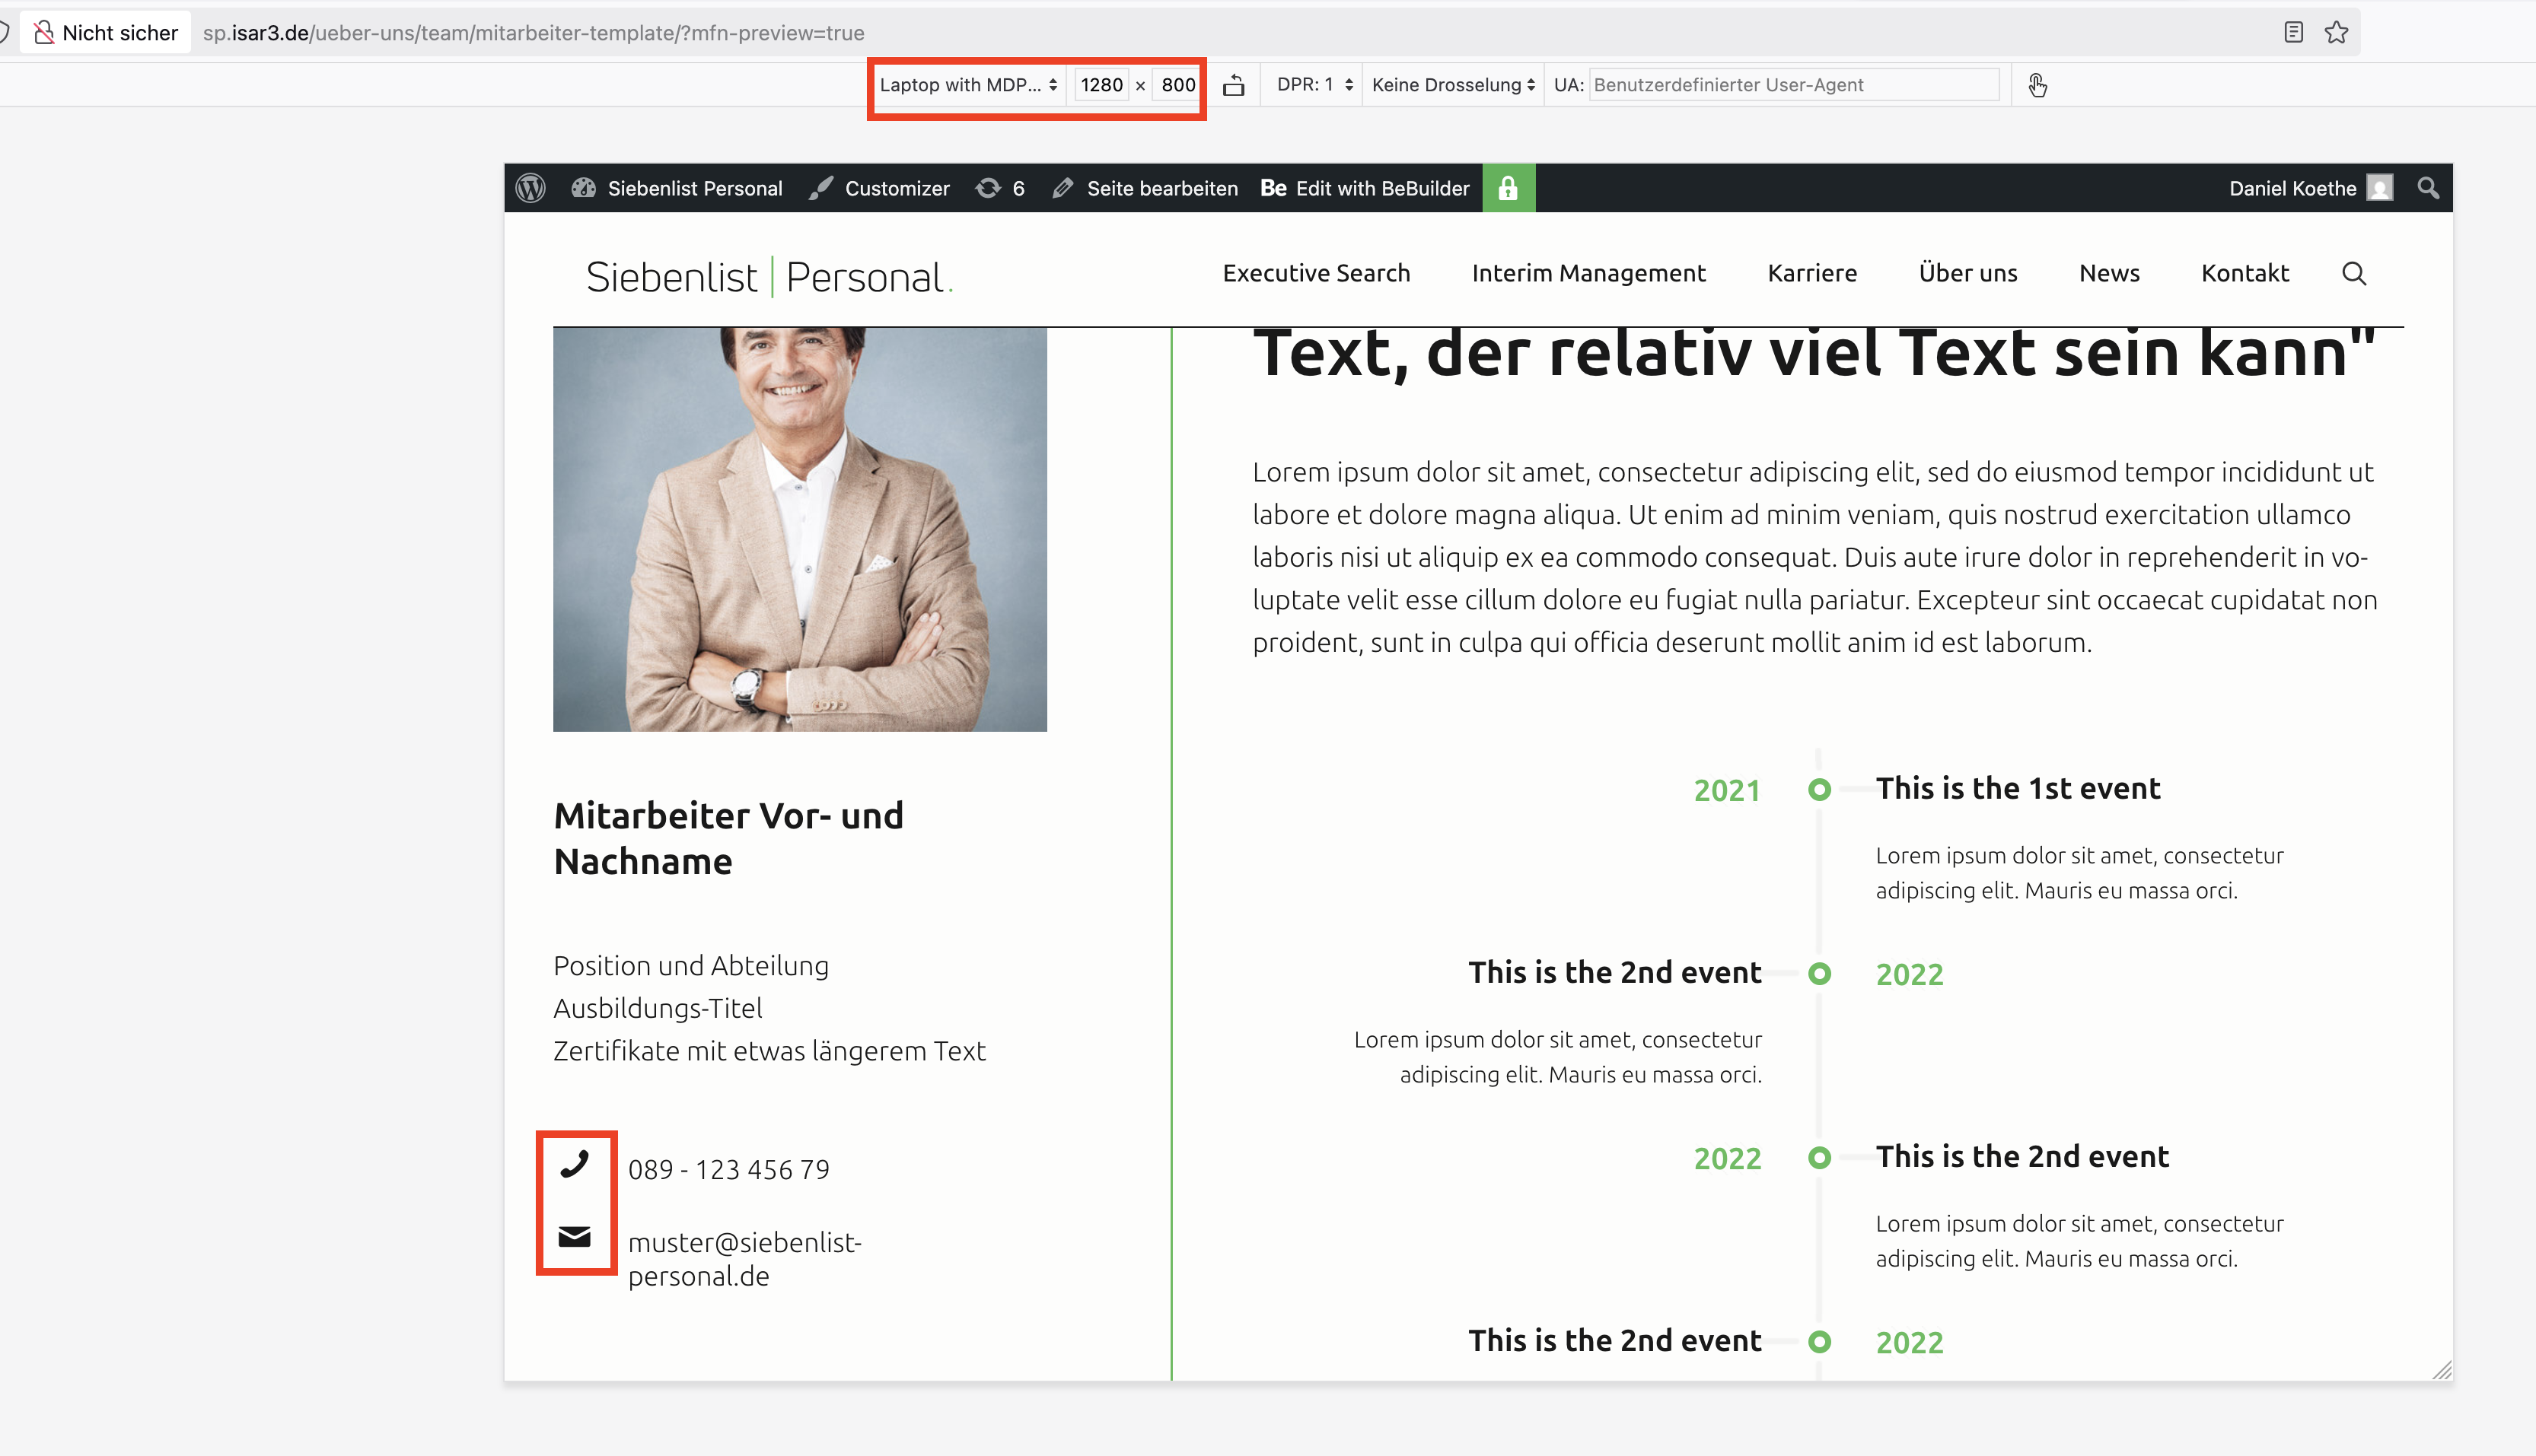Viewport: 2536px width, 1456px height.
Task: Click the WordPress logo in admin bar
Action: pyautogui.click(x=530, y=188)
